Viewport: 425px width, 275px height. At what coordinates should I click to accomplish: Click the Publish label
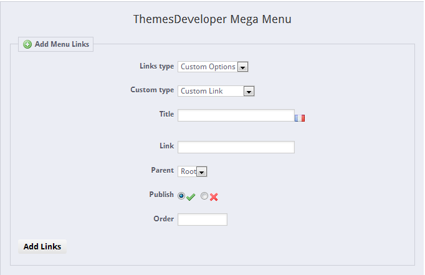coord(161,195)
